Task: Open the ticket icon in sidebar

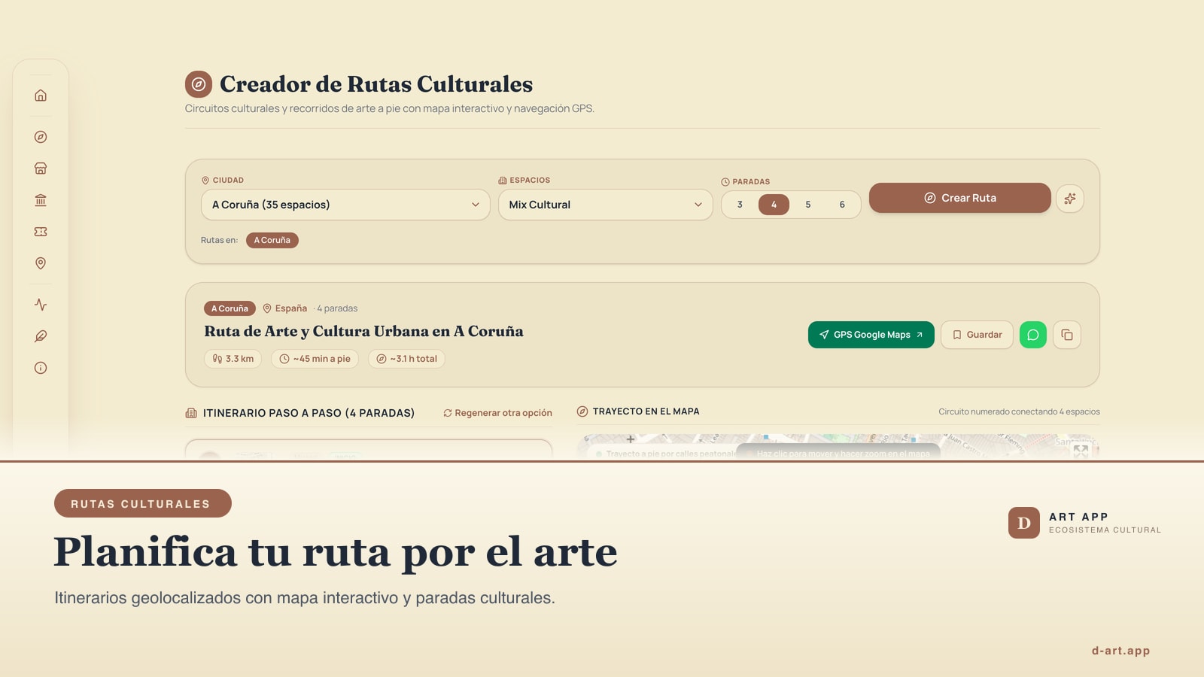Action: tap(41, 232)
